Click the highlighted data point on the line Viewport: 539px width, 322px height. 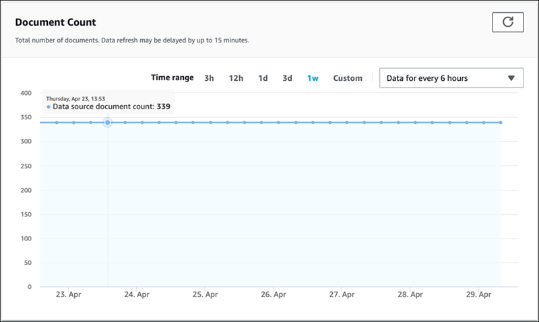point(108,123)
